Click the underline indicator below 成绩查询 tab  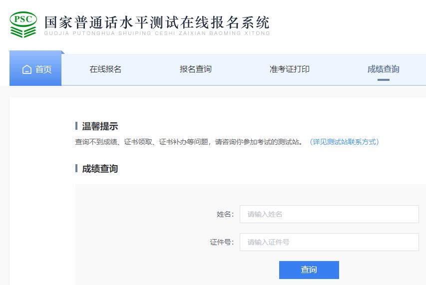click(383, 79)
